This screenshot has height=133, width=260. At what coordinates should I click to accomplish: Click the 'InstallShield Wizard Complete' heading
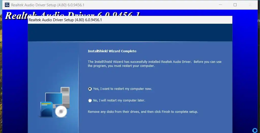(112, 51)
